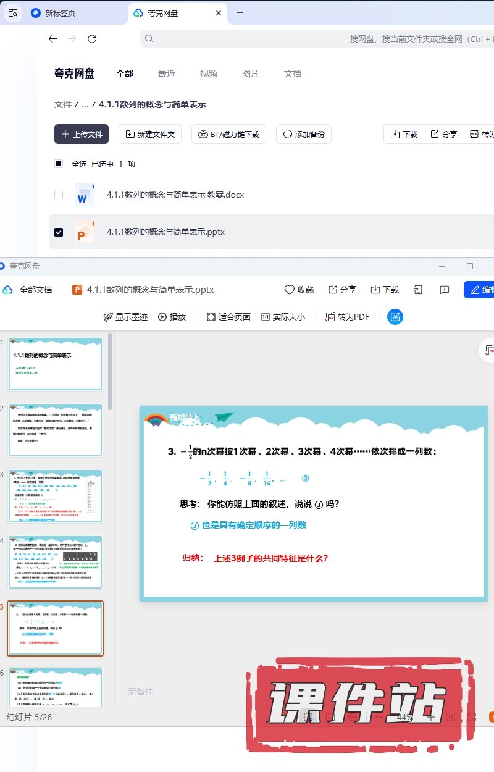Click the 上传文件 upload button

click(82, 134)
